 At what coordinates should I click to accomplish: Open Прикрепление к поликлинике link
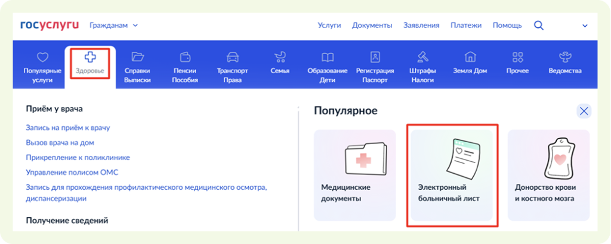click(78, 157)
